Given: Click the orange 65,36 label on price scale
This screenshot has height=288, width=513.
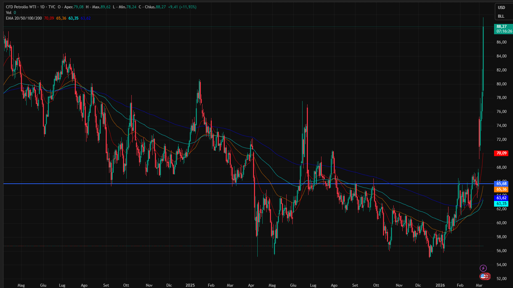Looking at the screenshot, I should 501,190.
